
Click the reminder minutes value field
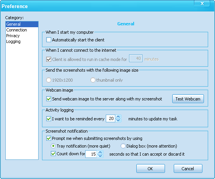point(111,118)
